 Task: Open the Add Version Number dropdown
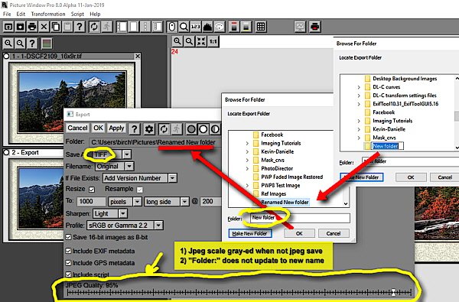(172, 178)
